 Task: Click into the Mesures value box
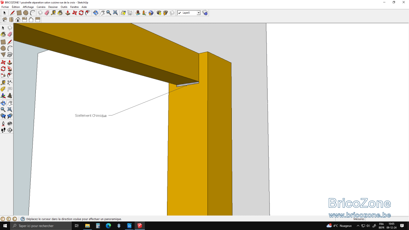387,219
